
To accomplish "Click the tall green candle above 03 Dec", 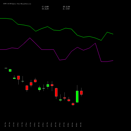I will [77, 97].
